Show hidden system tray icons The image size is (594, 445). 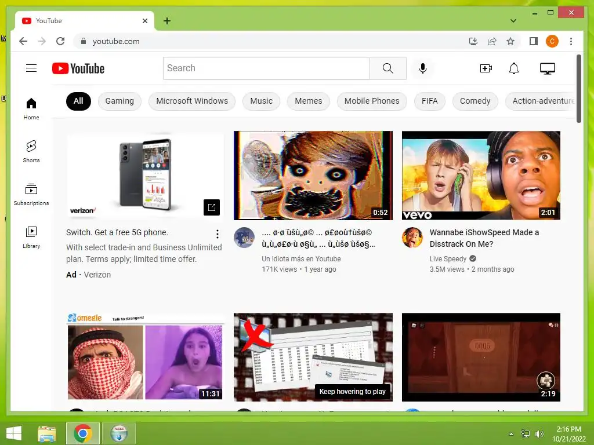click(x=511, y=434)
